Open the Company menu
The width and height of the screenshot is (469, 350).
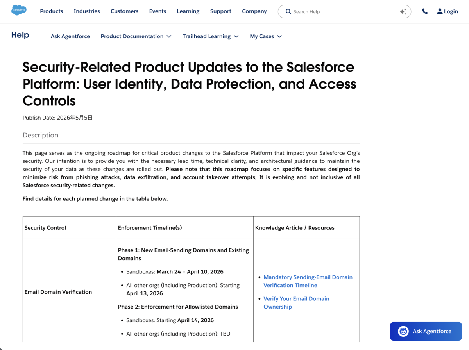pos(254,11)
